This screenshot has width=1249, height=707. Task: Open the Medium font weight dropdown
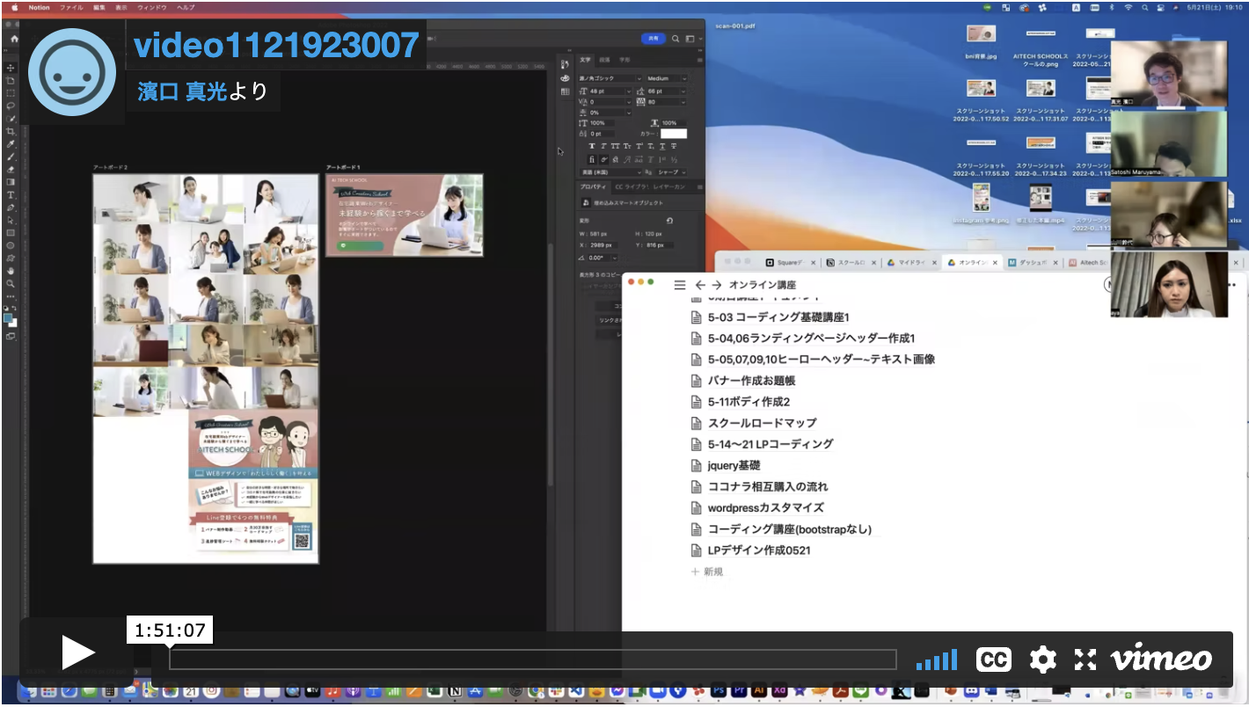[668, 78]
